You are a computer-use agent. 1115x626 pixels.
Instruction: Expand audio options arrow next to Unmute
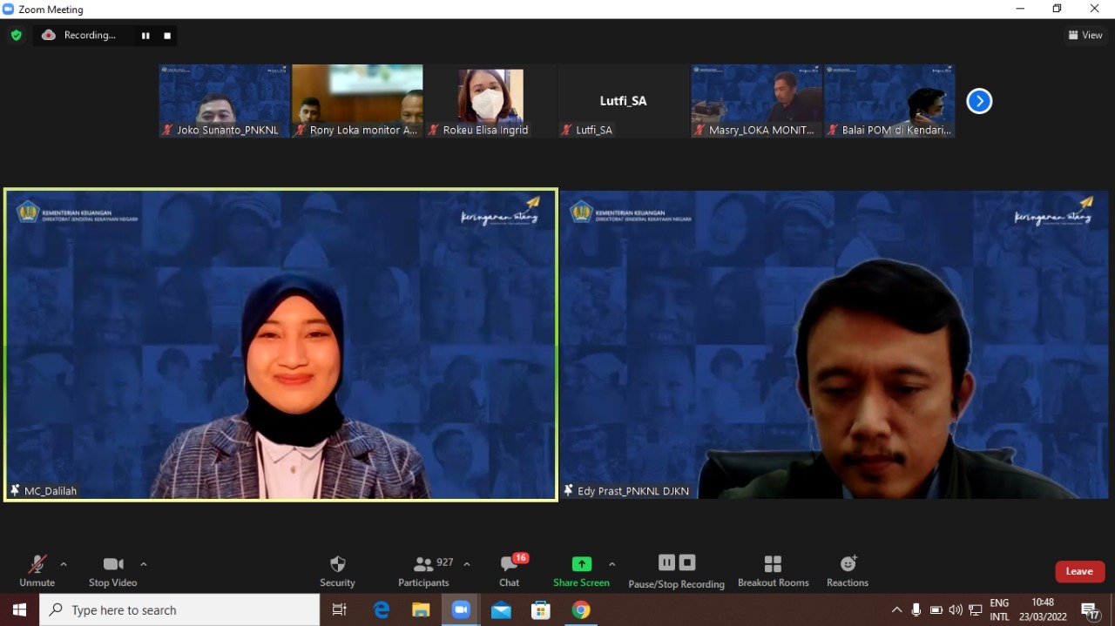tap(64, 564)
